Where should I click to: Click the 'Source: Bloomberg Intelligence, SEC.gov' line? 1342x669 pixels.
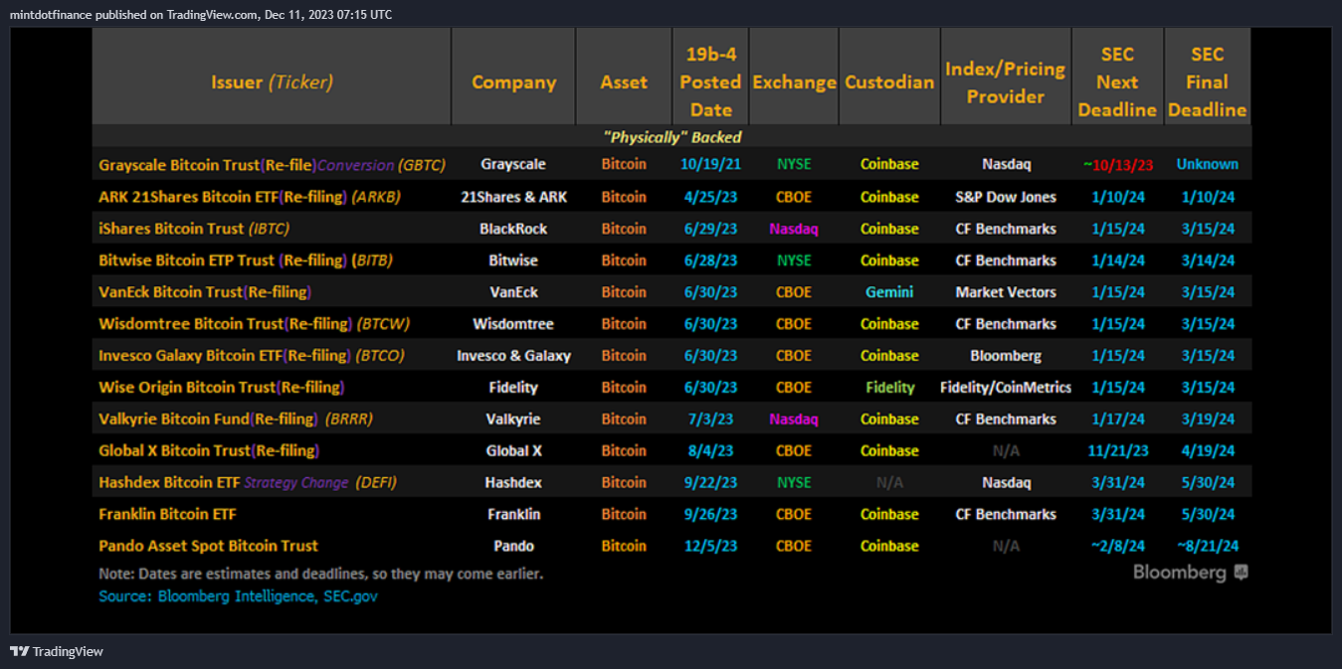click(238, 596)
